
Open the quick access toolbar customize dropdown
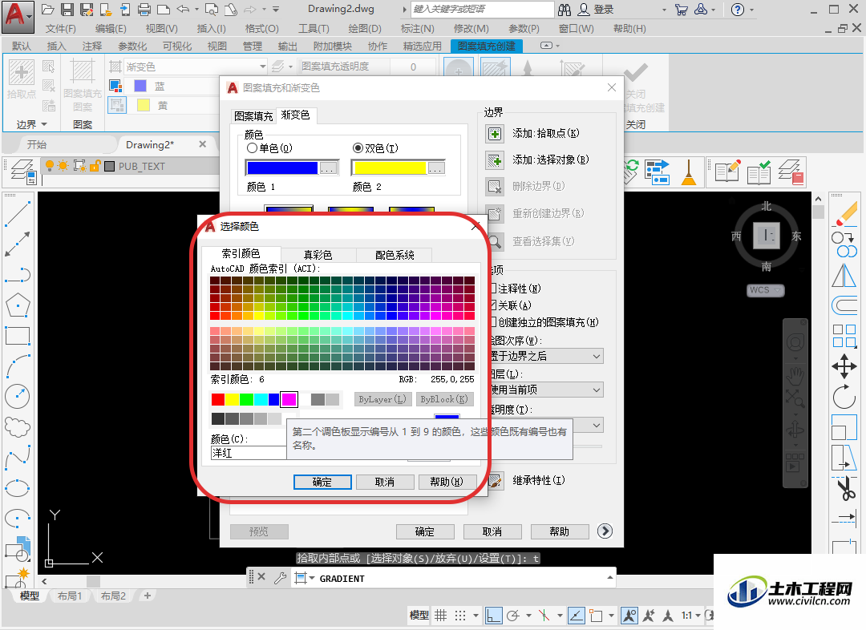(x=276, y=10)
